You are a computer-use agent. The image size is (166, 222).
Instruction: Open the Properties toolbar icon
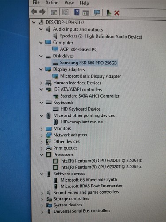(x=65, y=12)
